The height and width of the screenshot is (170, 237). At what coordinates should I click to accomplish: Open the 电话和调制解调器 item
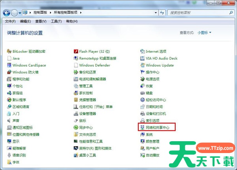(x=92, y=79)
